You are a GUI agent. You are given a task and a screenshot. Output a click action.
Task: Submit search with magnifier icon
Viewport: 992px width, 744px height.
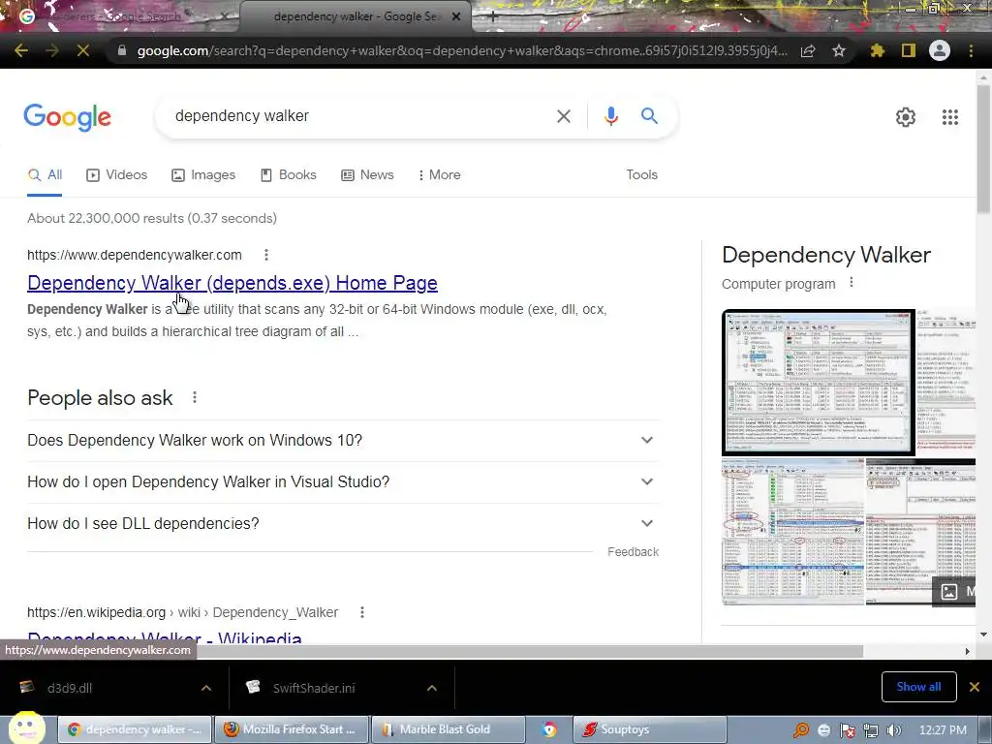point(649,116)
